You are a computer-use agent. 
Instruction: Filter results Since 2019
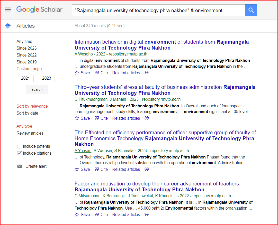26,62
